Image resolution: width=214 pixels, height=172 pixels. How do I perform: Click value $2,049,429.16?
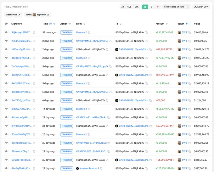[x=202, y=109]
